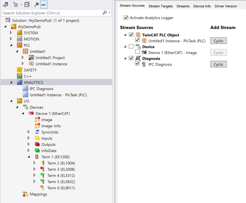
Task: Click the ANALYTICS node icon
Action: pos(20,82)
